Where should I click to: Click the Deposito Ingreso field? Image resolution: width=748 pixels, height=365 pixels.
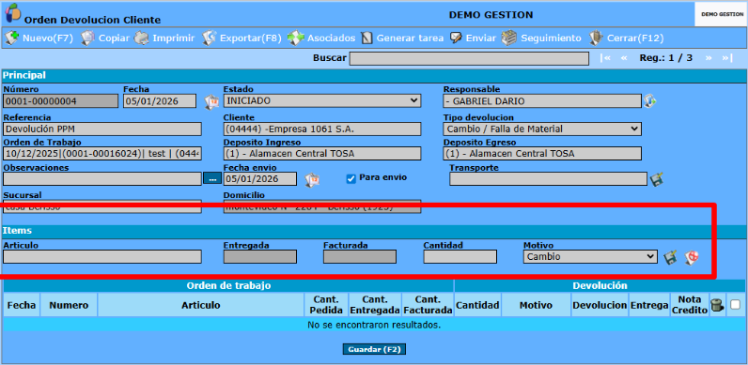(x=322, y=154)
